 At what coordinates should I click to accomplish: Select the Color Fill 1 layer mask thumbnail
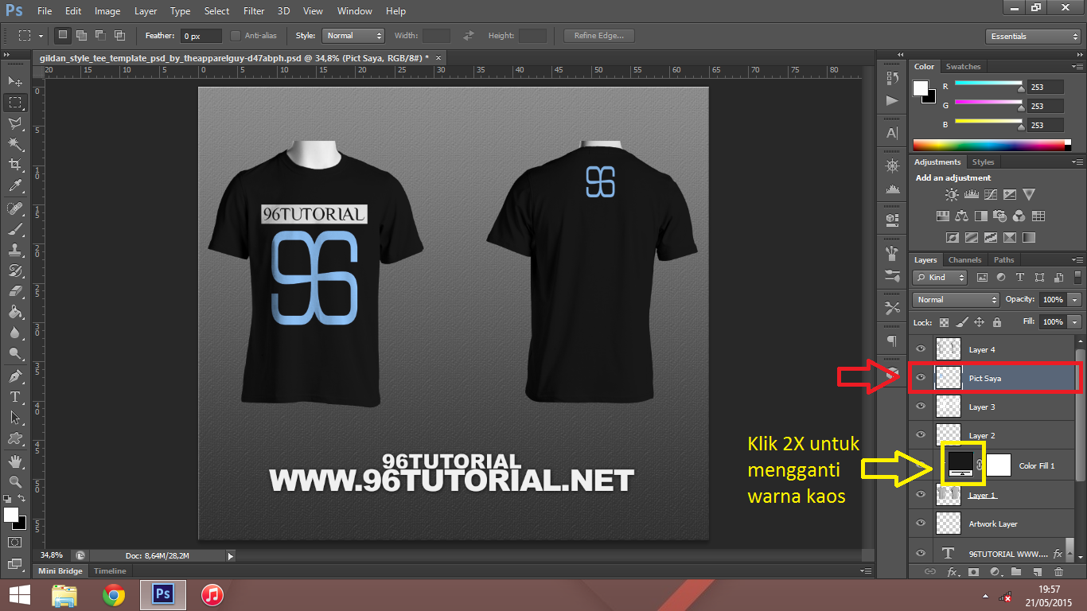999,465
